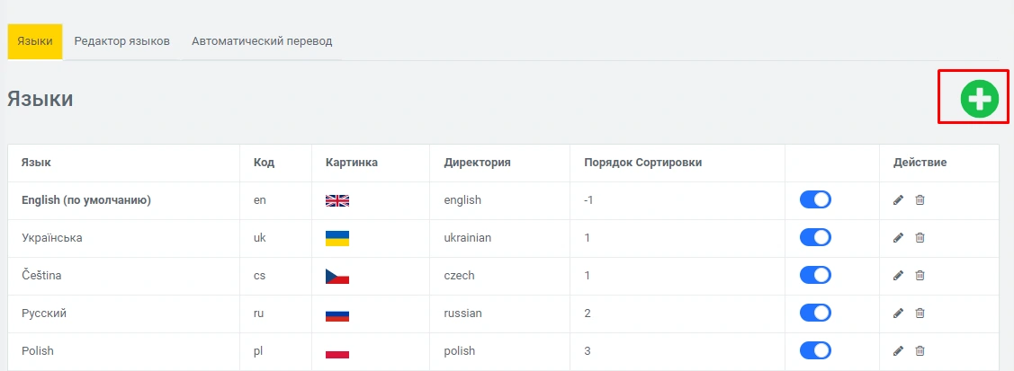
Task: Turn off the Русский language switch
Action: (815, 314)
